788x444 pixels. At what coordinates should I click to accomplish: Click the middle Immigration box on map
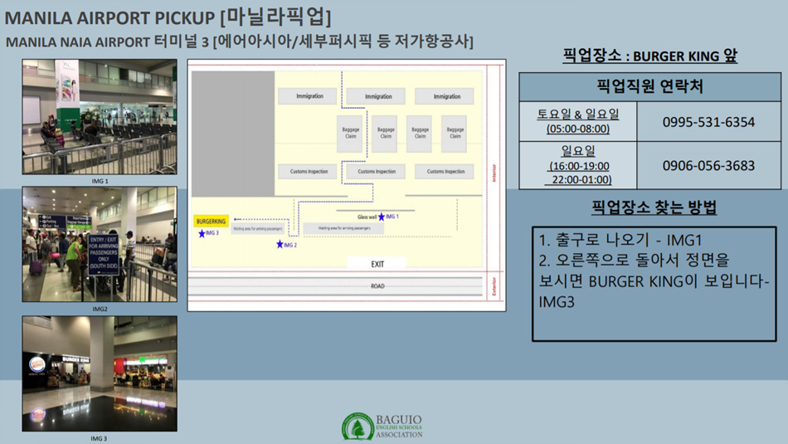(x=376, y=96)
